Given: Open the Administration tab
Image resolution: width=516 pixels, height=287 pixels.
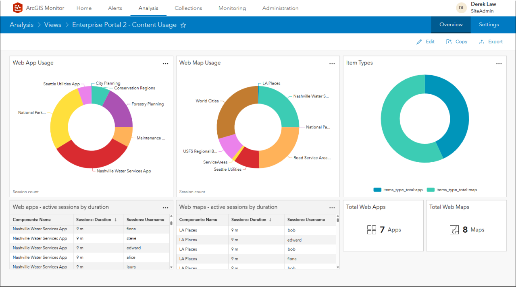Looking at the screenshot, I should pos(281,8).
